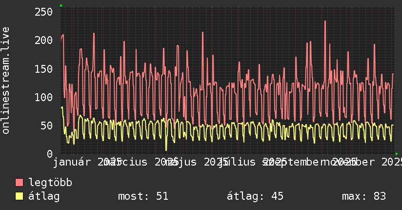402x210 pixels.
Task: Click the 150 Y-axis label
Action: [43, 69]
